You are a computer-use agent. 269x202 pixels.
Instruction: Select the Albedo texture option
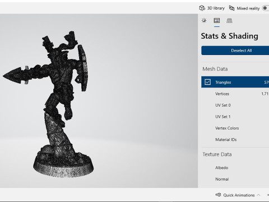(235, 168)
